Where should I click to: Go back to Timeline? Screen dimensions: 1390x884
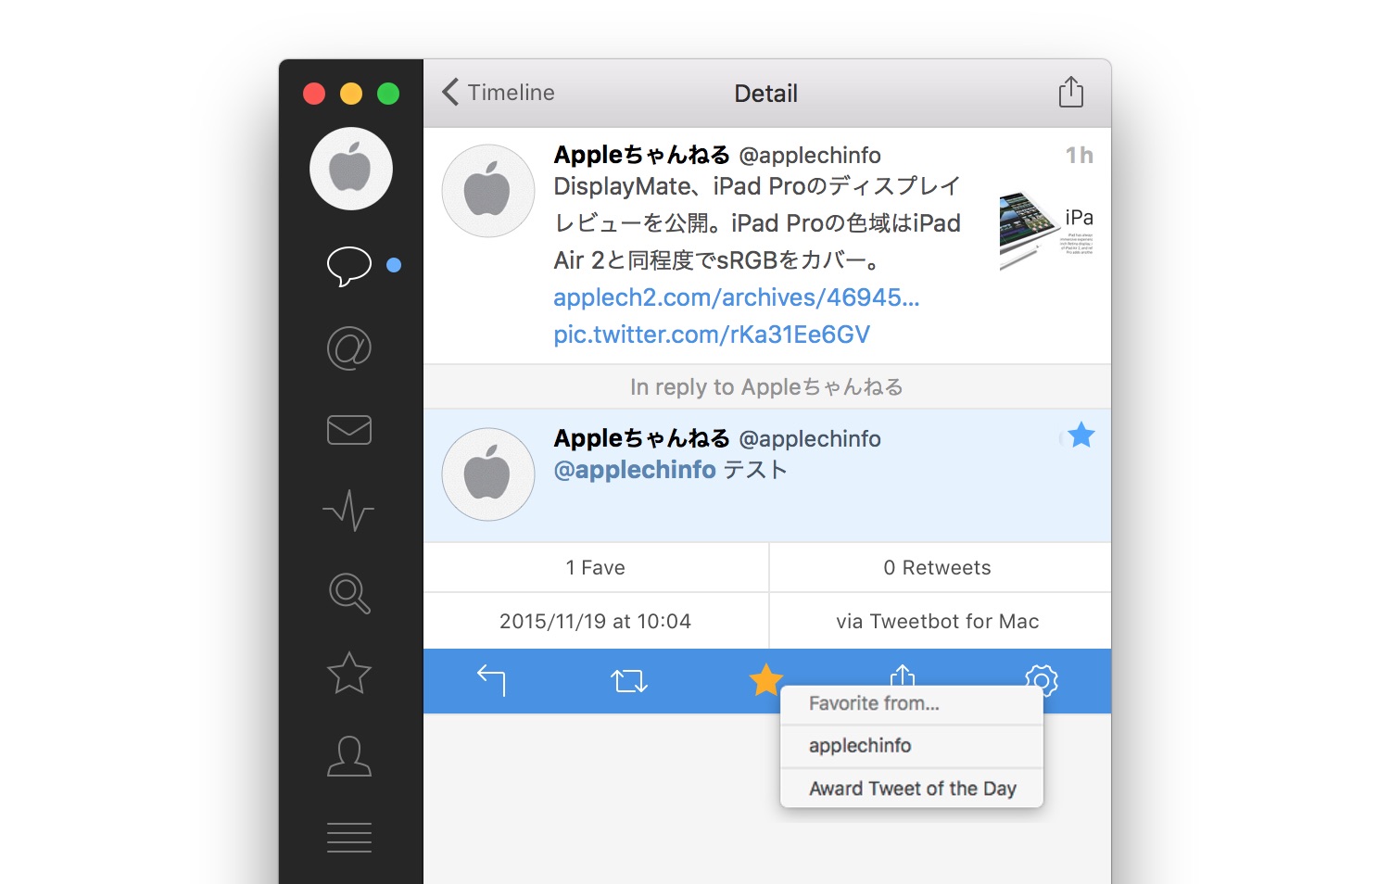pyautogui.click(x=499, y=93)
